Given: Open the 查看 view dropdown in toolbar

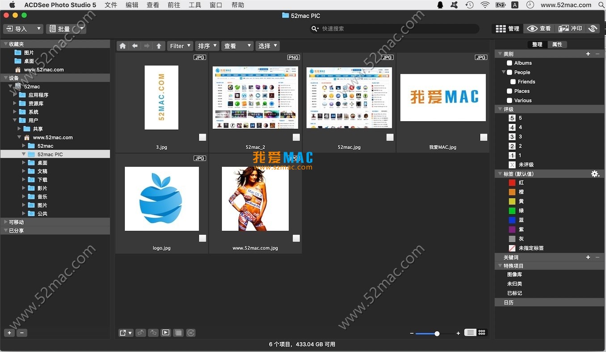Looking at the screenshot, I should (237, 46).
